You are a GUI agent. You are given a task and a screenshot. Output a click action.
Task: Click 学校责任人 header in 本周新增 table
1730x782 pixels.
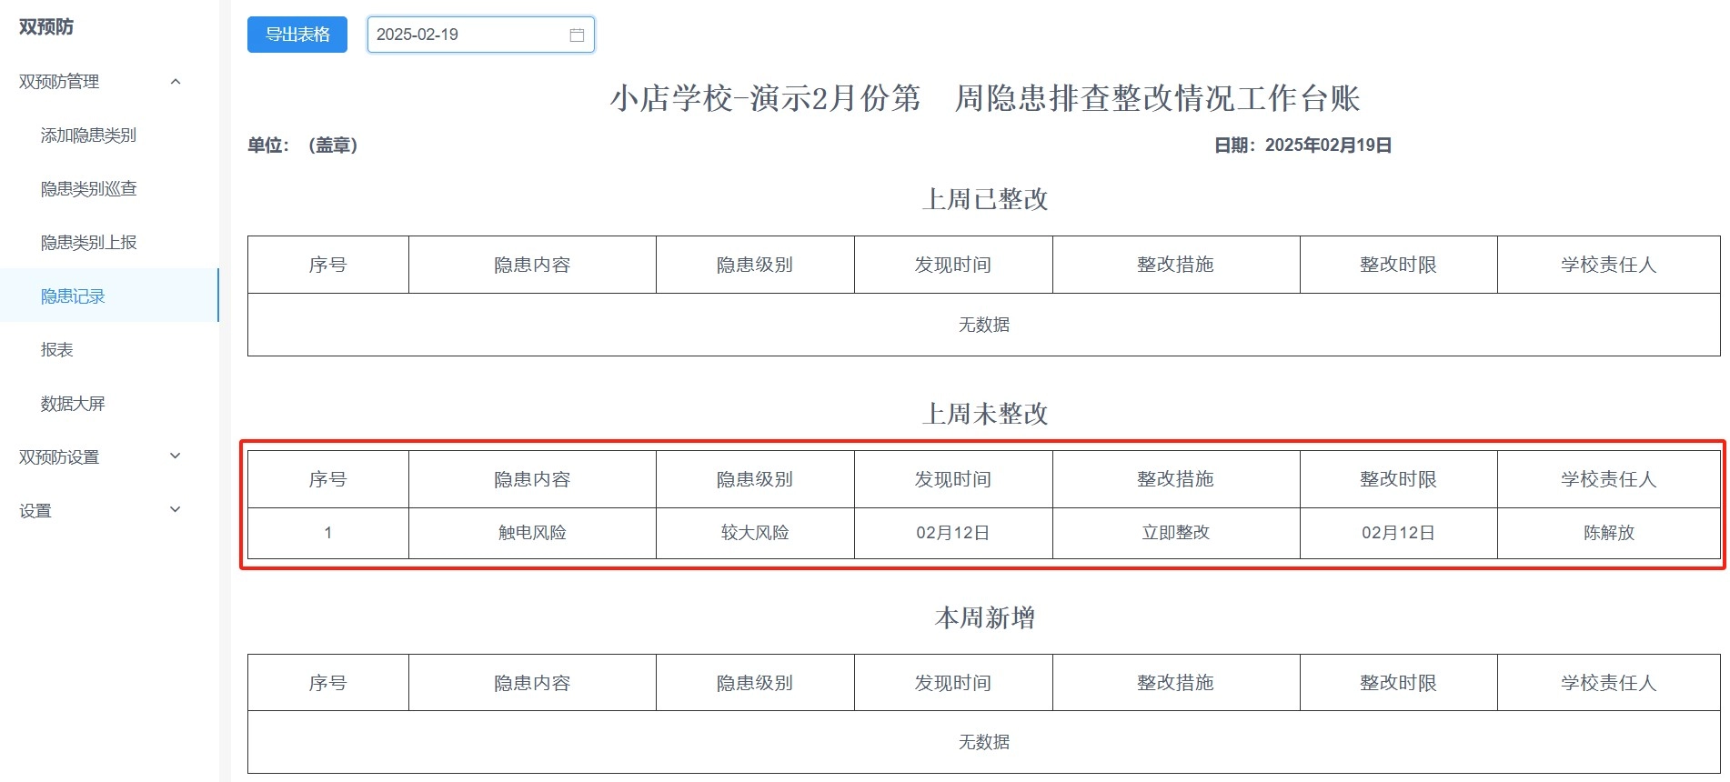pos(1608,683)
